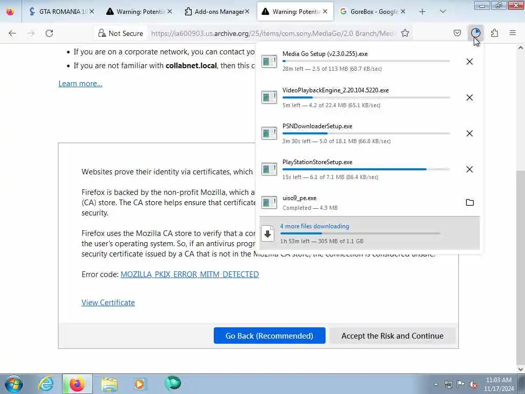The height and width of the screenshot is (394, 525).
Task: Open MOZILLA_PKIX_ERROR_MITM_DETECTED error code link
Action: tap(190, 274)
